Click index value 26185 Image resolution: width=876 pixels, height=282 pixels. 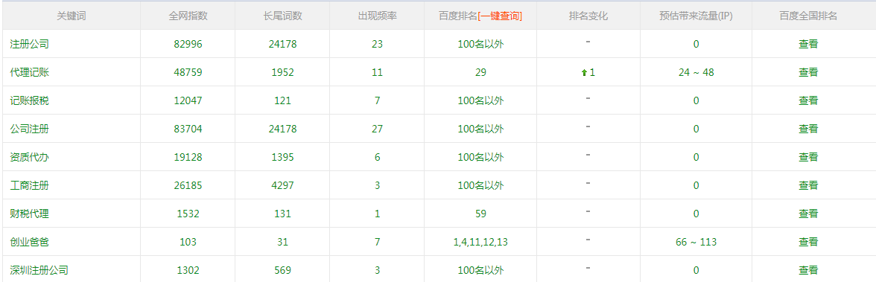[x=188, y=185]
